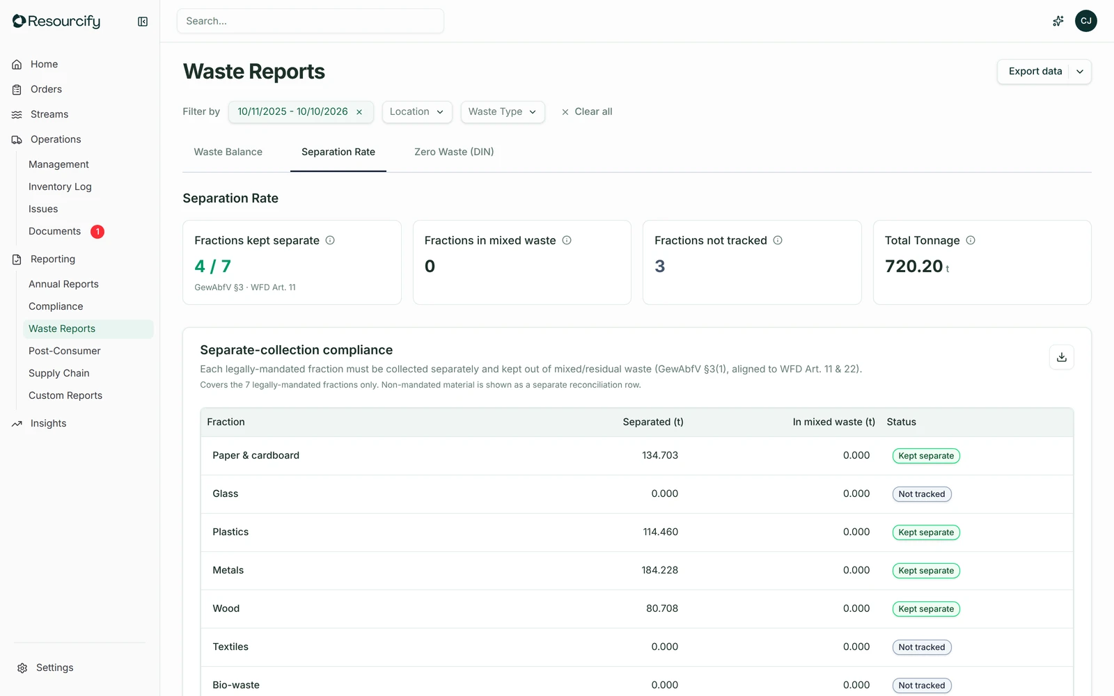The image size is (1114, 696).
Task: Click the Resourcify logo
Action: [x=56, y=22]
